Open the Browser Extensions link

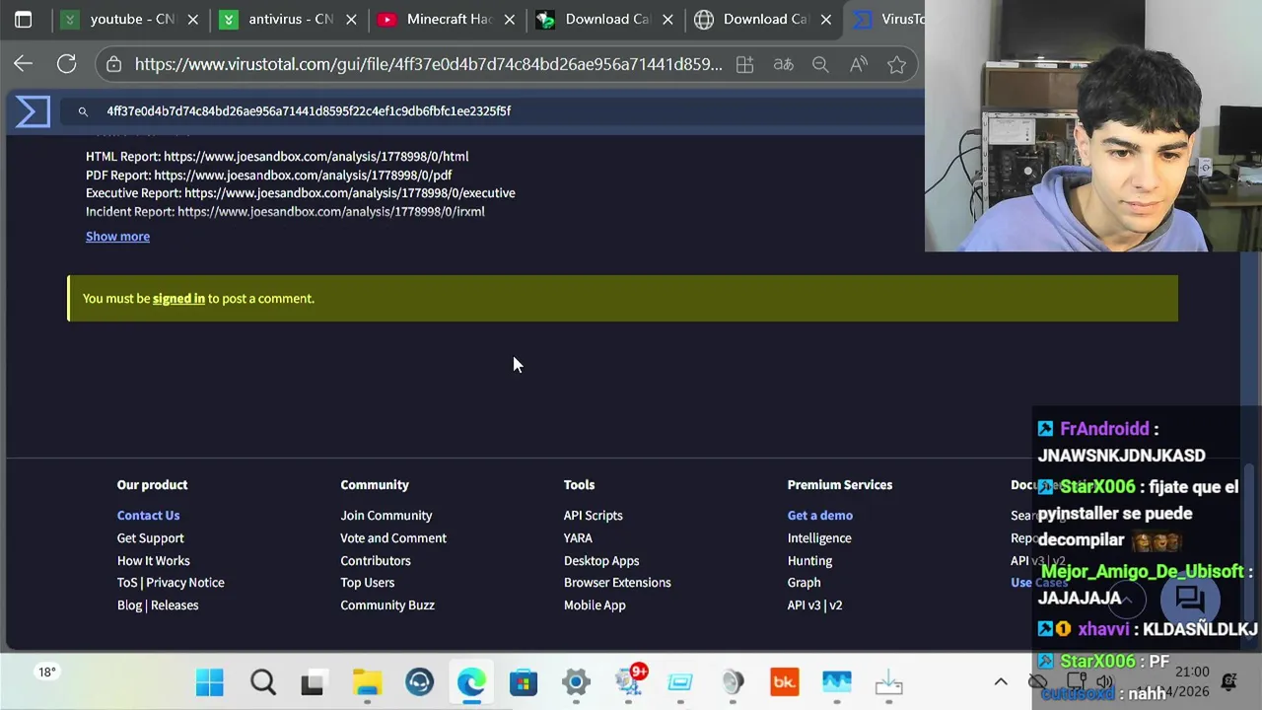(617, 582)
